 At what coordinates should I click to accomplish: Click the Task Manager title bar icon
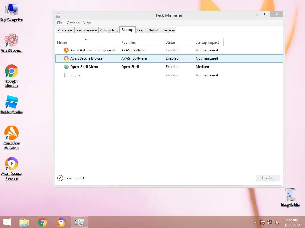[58, 15]
